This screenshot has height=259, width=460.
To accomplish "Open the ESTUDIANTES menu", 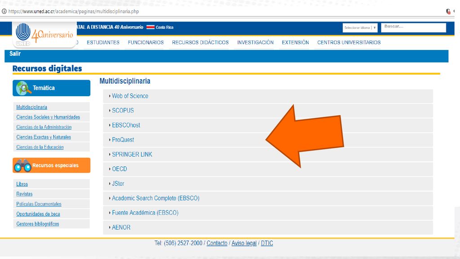I will click(x=103, y=43).
